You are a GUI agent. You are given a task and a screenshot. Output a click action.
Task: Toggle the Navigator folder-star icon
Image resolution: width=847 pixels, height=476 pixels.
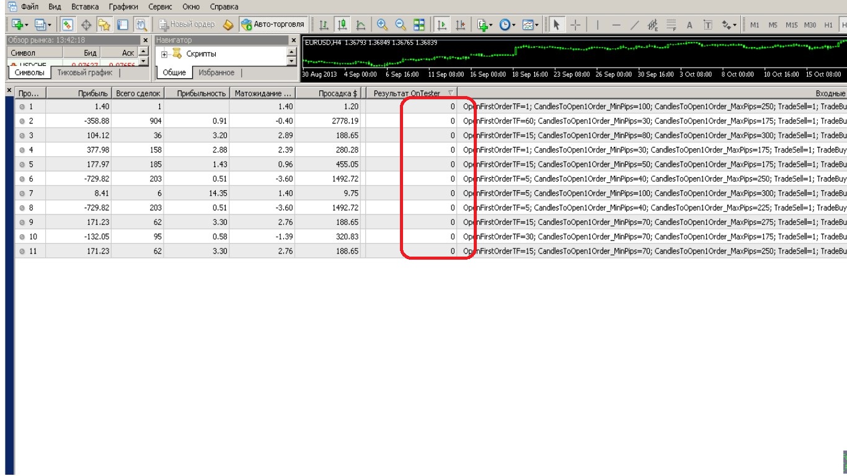(x=104, y=25)
